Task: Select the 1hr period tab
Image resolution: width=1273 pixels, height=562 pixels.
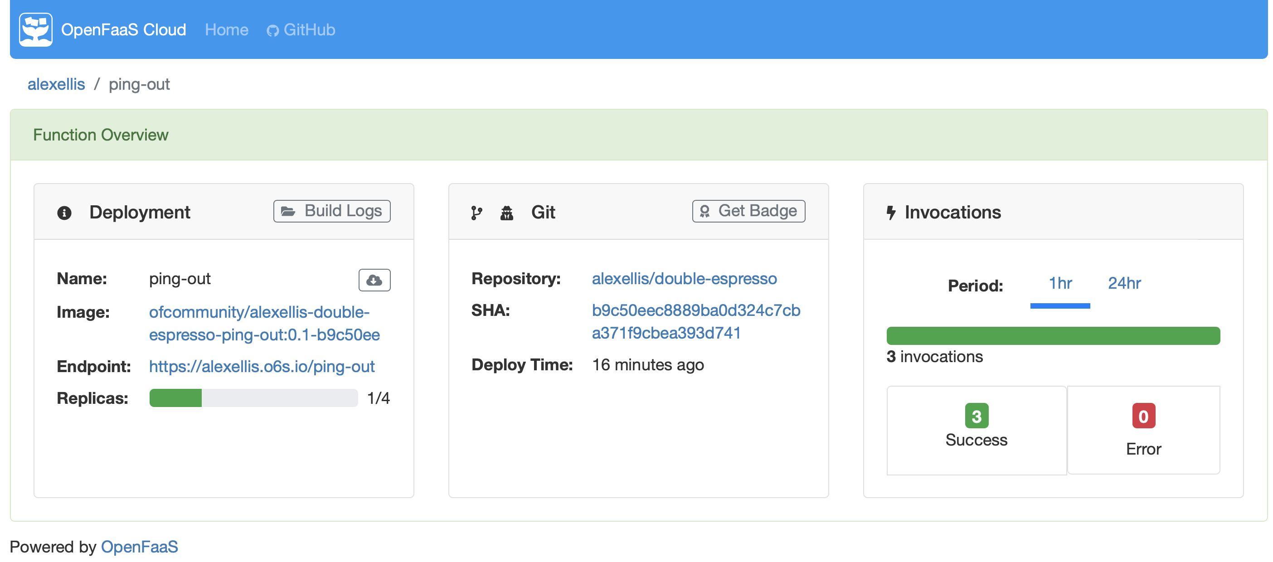Action: (1060, 283)
